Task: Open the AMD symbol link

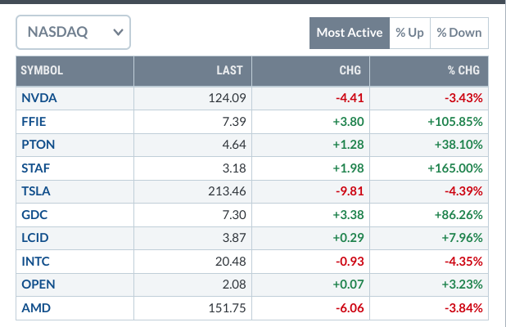Action: 36,308
